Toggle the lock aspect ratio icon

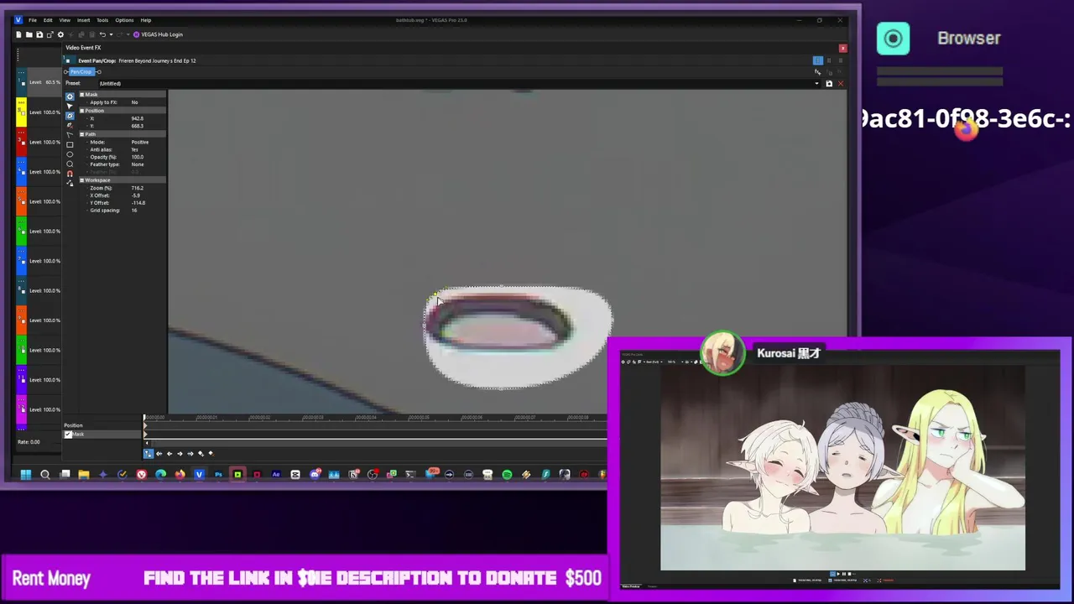(70, 183)
